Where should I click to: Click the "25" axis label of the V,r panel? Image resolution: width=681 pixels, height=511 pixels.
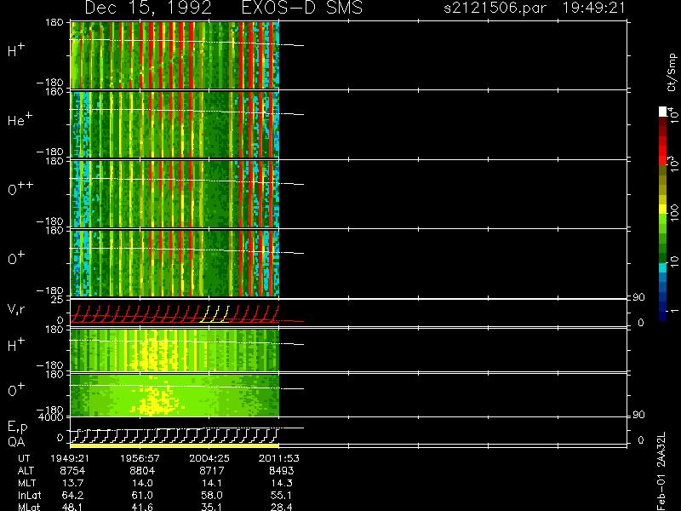tap(56, 300)
